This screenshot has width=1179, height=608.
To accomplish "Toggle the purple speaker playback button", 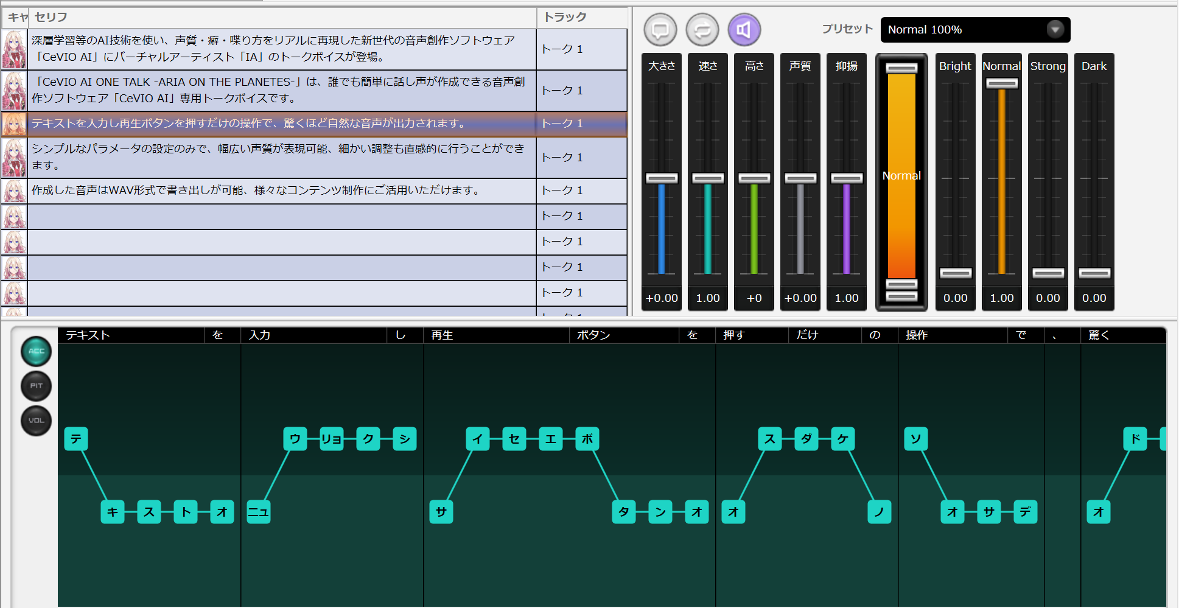I will tap(744, 30).
